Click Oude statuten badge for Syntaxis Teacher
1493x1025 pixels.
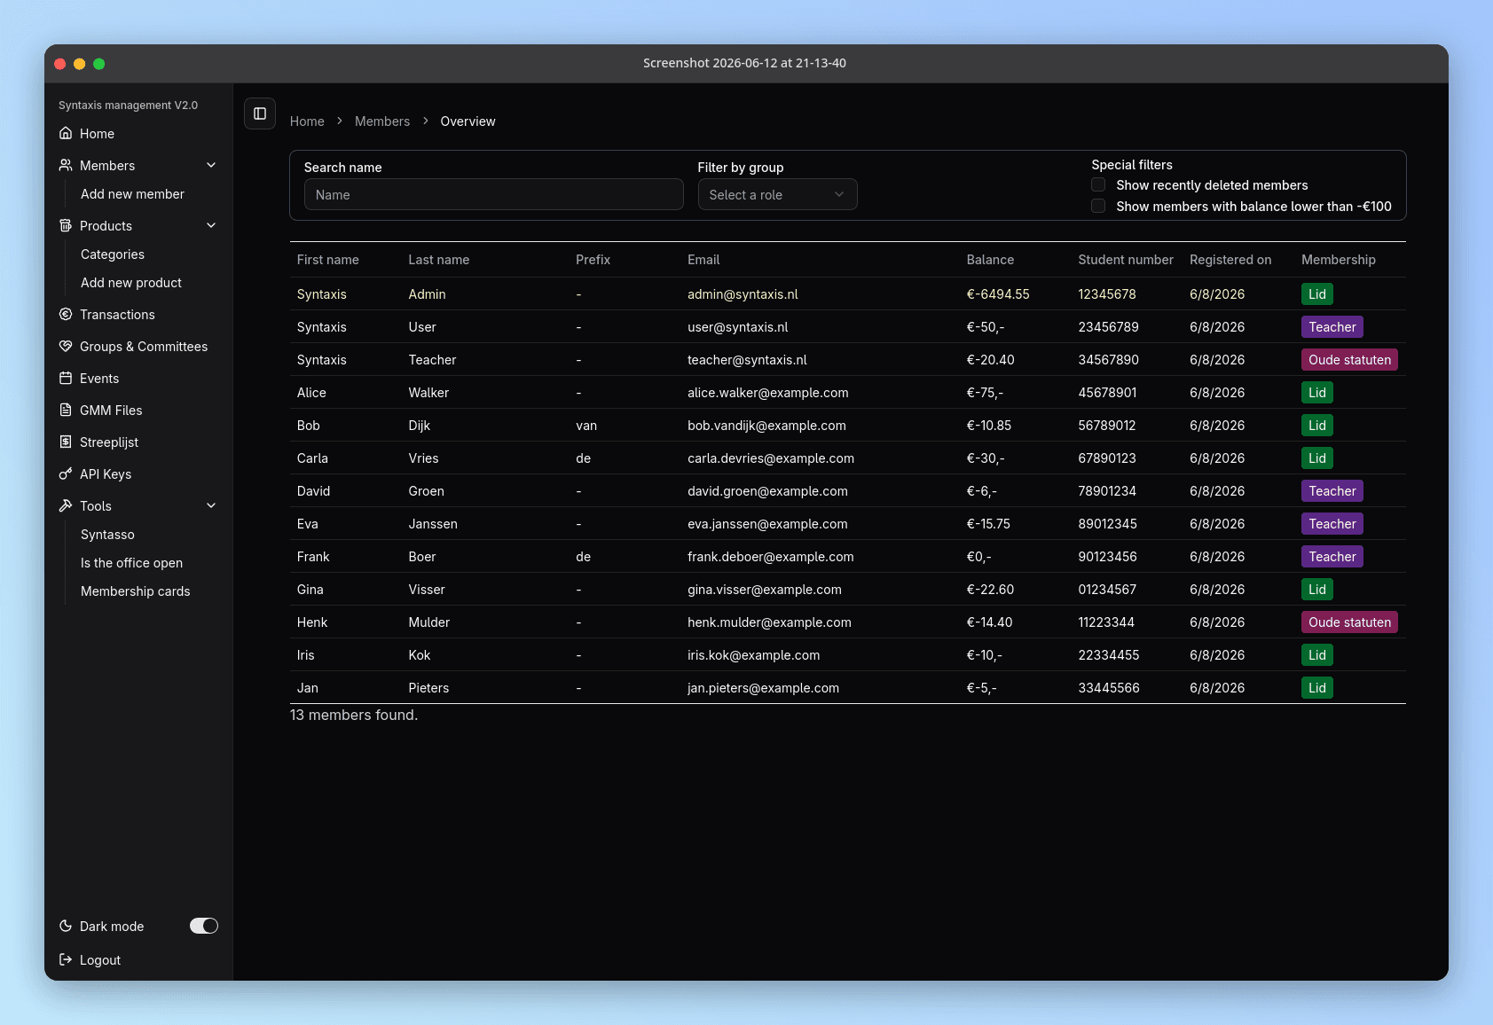[1349, 359]
